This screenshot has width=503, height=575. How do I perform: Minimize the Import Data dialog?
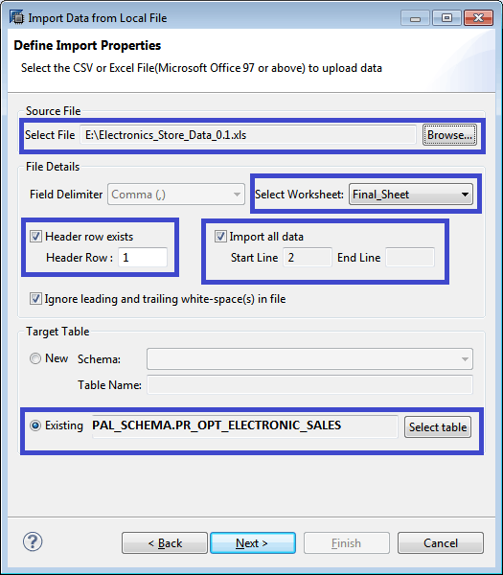(x=415, y=18)
